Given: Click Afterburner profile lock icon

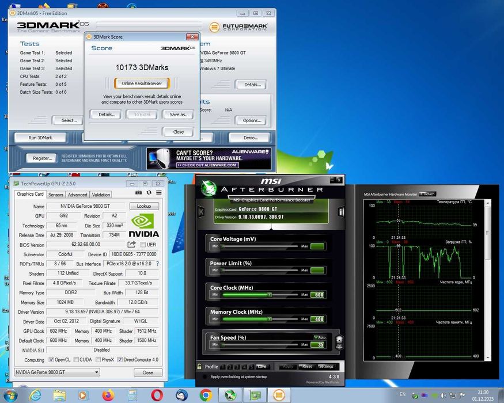Looking at the screenshot, I should tap(199, 366).
